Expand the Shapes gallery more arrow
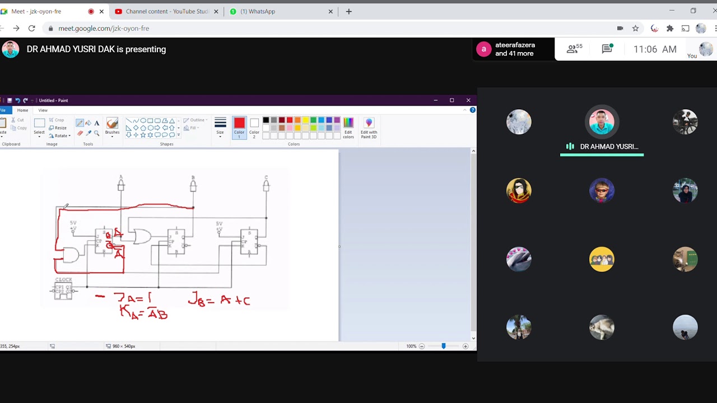Image resolution: width=717 pixels, height=403 pixels. [179, 135]
